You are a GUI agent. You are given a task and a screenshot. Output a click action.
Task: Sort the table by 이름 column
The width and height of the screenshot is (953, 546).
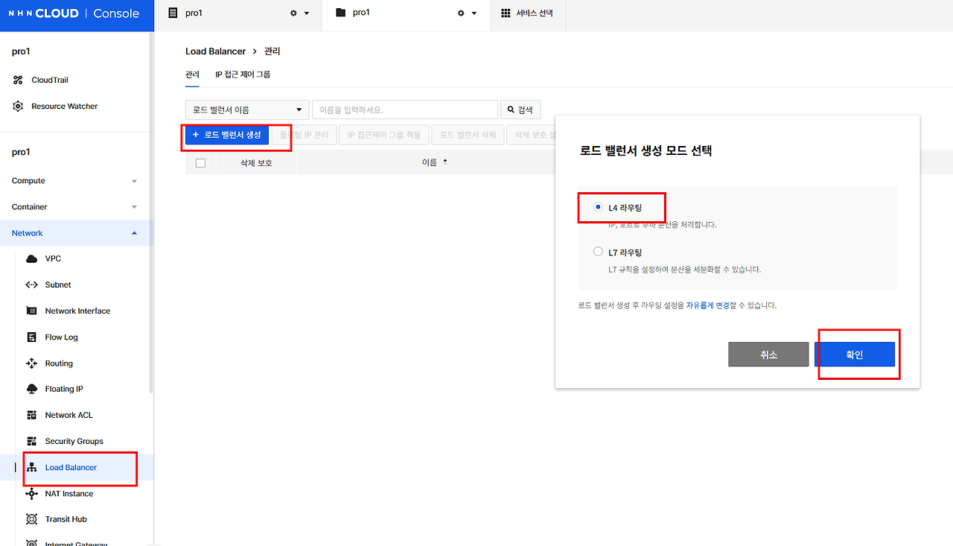click(x=435, y=162)
